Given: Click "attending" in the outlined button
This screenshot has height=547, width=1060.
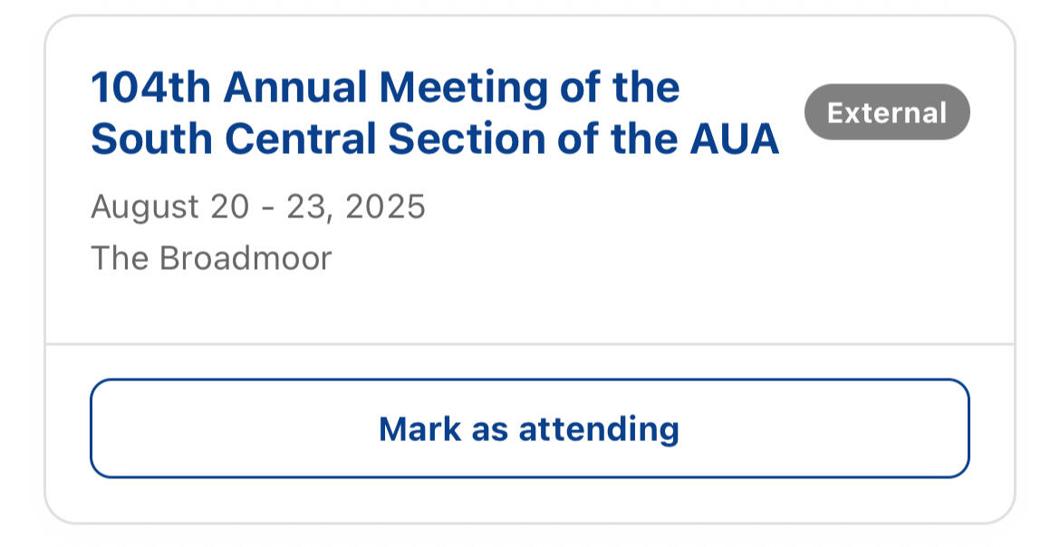Looking at the screenshot, I should tap(598, 428).
